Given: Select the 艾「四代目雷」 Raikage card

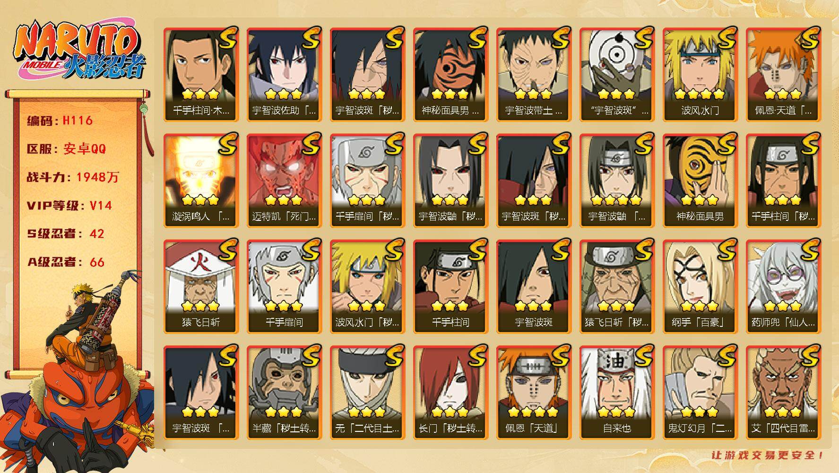Looking at the screenshot, I should click(x=783, y=393).
